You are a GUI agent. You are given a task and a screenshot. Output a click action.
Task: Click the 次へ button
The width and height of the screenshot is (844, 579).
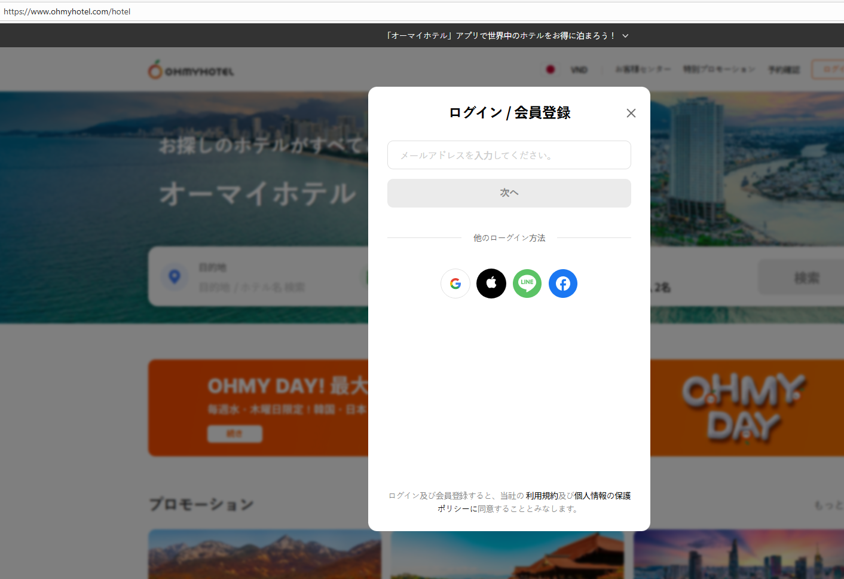click(509, 193)
